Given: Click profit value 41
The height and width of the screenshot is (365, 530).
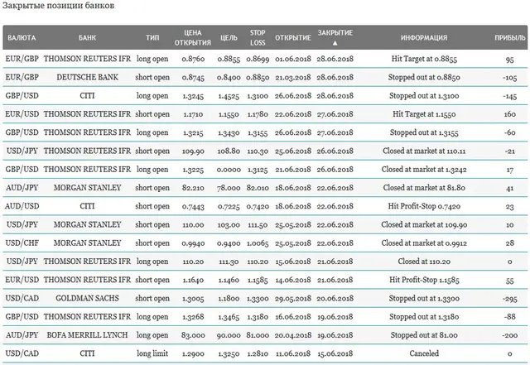Looking at the screenshot, I should point(510,188).
